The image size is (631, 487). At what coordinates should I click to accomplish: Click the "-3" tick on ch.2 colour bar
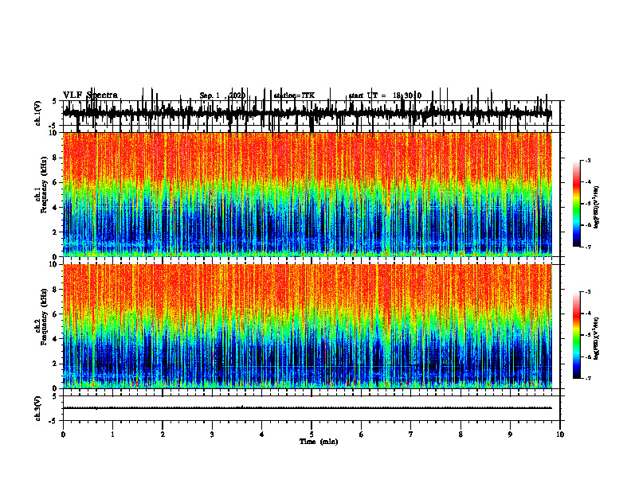(587, 292)
